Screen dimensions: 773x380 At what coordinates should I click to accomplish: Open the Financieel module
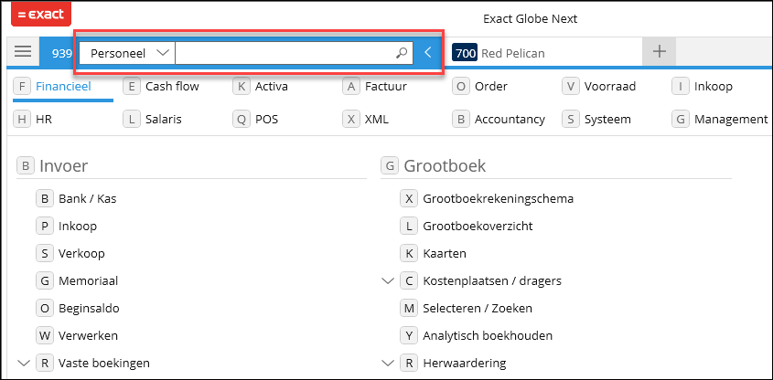pyautogui.click(x=63, y=87)
